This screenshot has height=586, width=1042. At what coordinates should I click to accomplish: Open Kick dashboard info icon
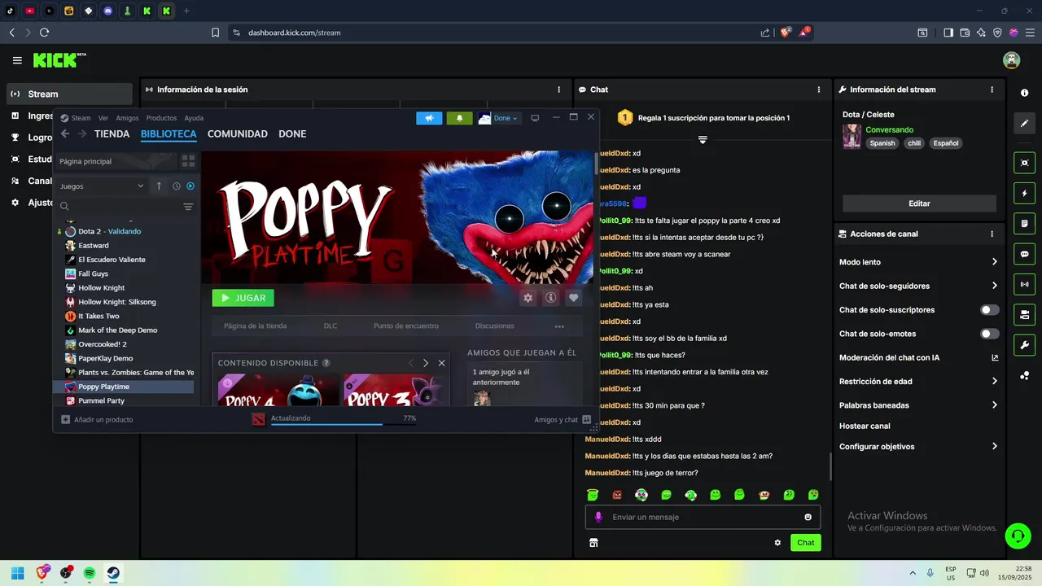(x=1024, y=93)
